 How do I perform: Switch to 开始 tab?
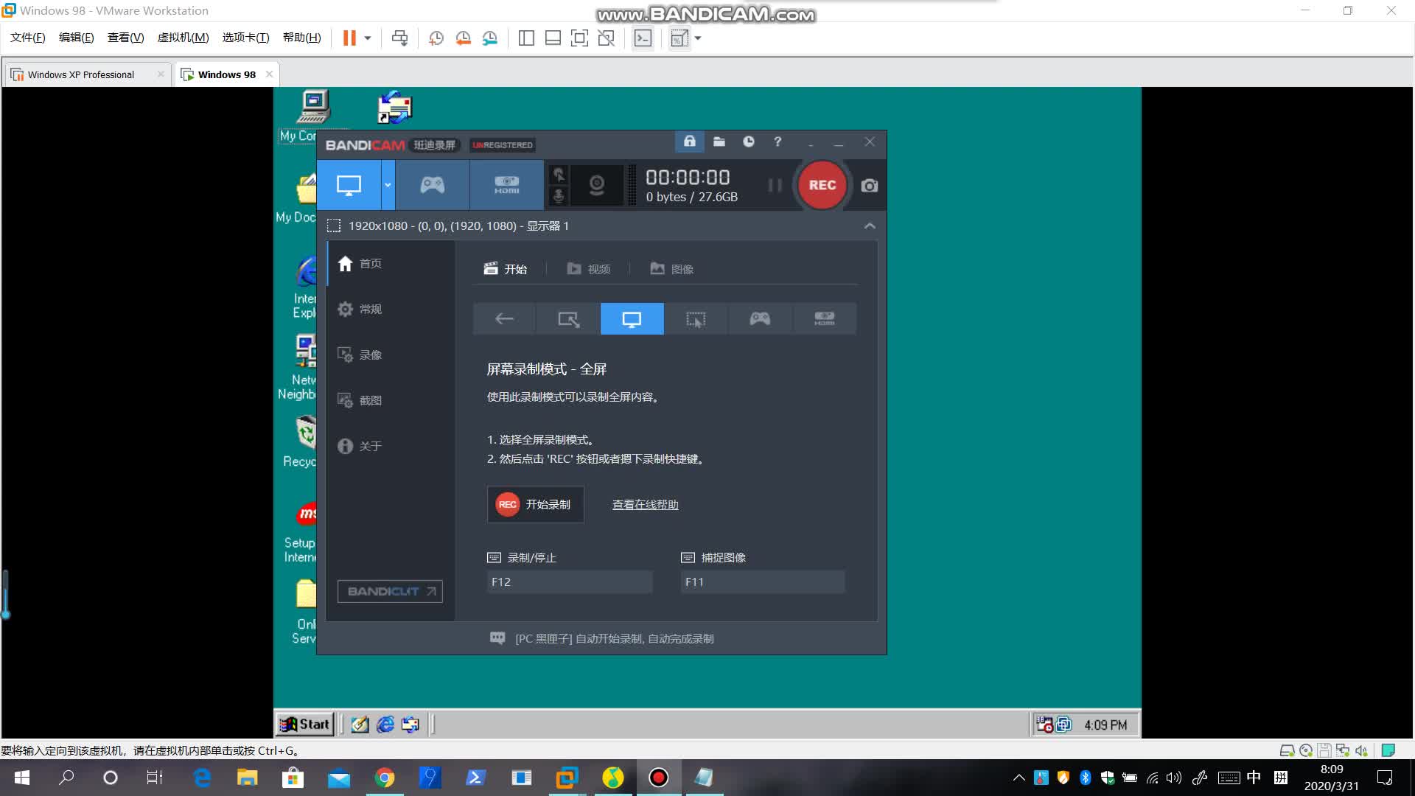click(506, 269)
